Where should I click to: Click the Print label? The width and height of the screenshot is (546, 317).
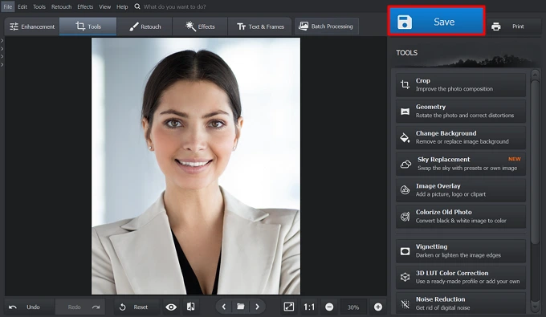pos(518,26)
